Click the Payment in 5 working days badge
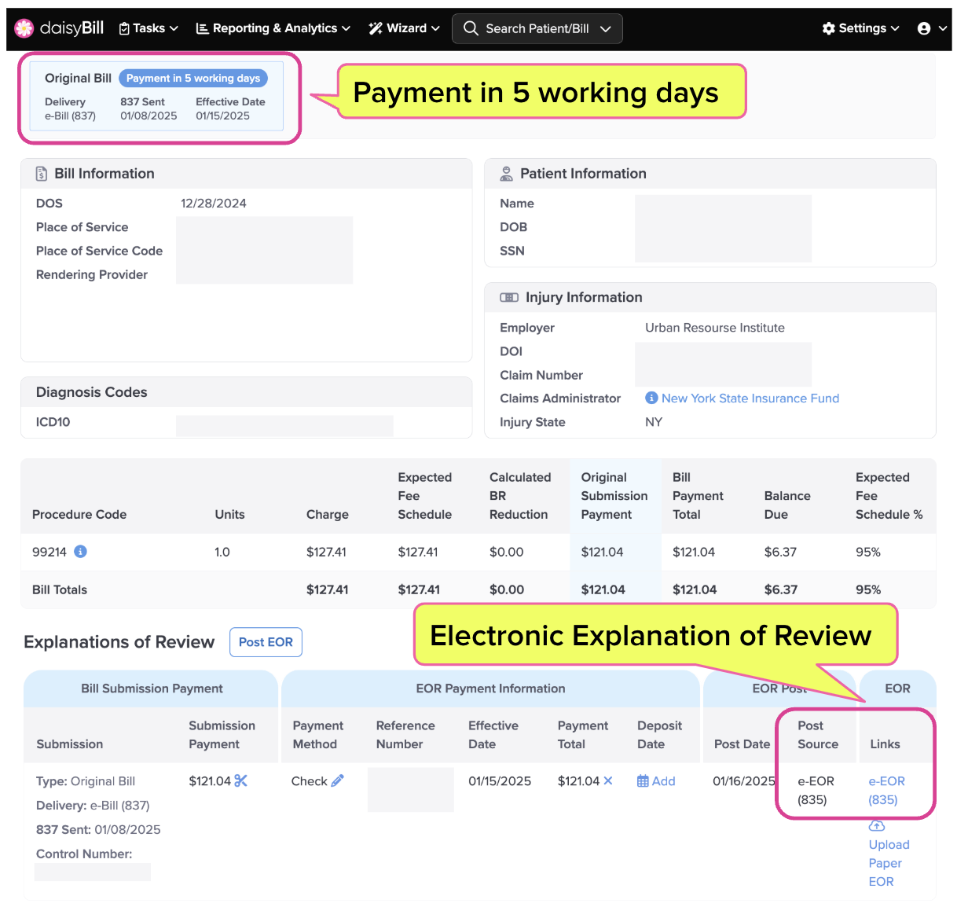 193,78
